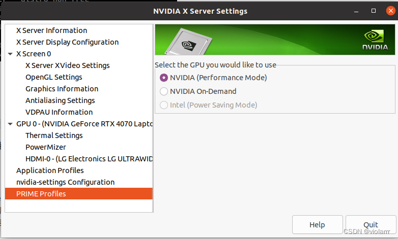Choose the NVIDIA On-Demand option
Screen dimensions: 398x239
coord(164,91)
